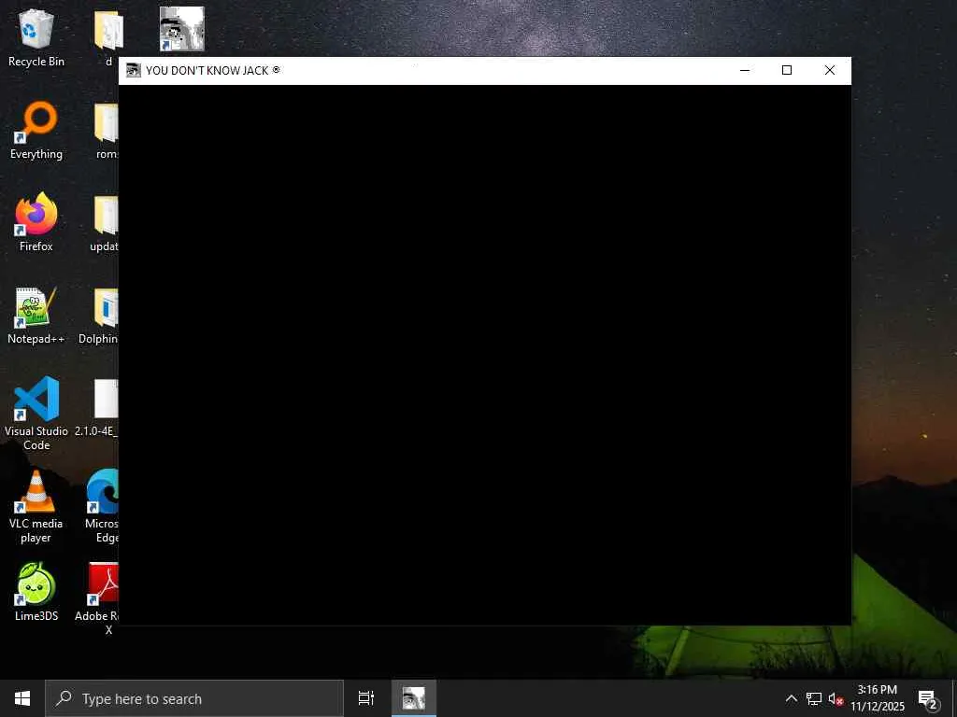Close the YOU DON'T KNOW JACK window
957x717 pixels.
830,71
